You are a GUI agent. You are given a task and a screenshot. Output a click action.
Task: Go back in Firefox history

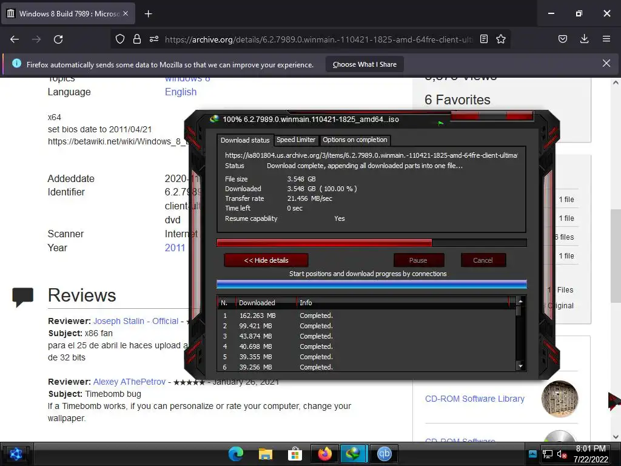click(x=15, y=39)
